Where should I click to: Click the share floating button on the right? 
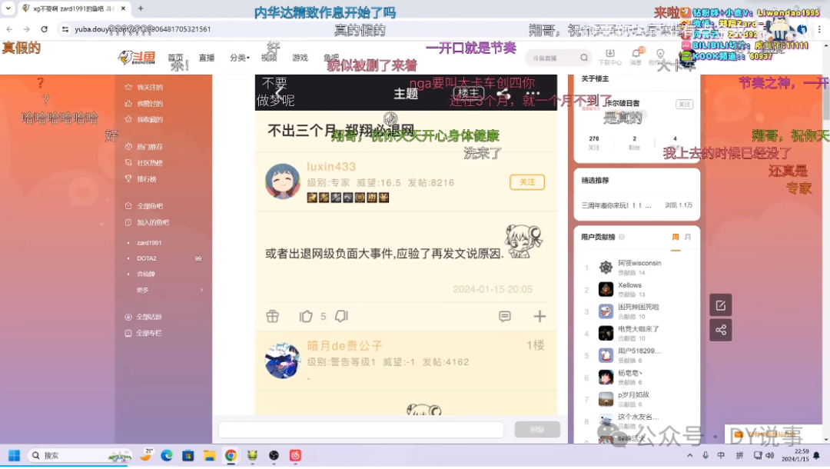click(720, 330)
